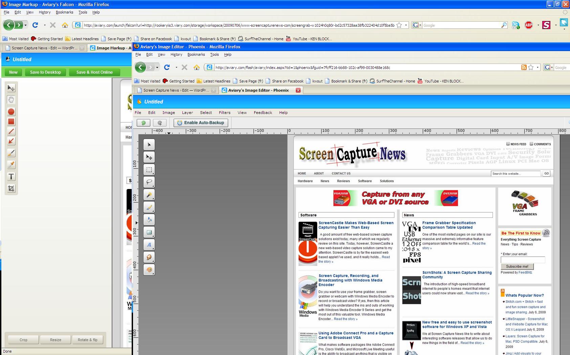Viewport: 570px width, 355px height.
Task: Open search engine dropdown in Phoenix window
Action: tap(548, 67)
